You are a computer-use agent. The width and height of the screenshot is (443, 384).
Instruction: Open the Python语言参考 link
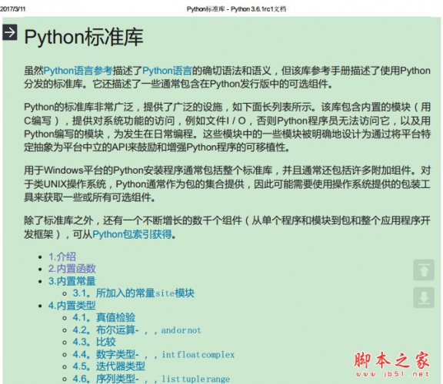coord(78,70)
